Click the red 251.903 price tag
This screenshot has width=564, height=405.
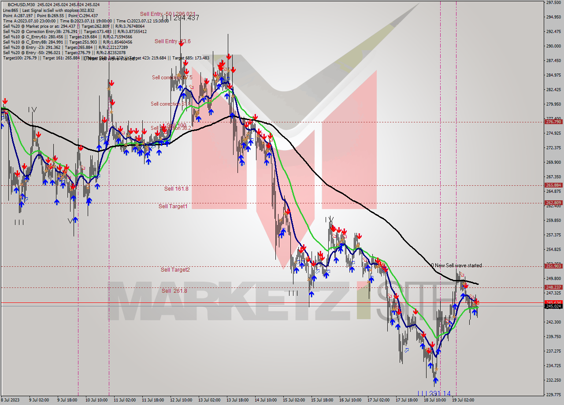(x=553, y=266)
